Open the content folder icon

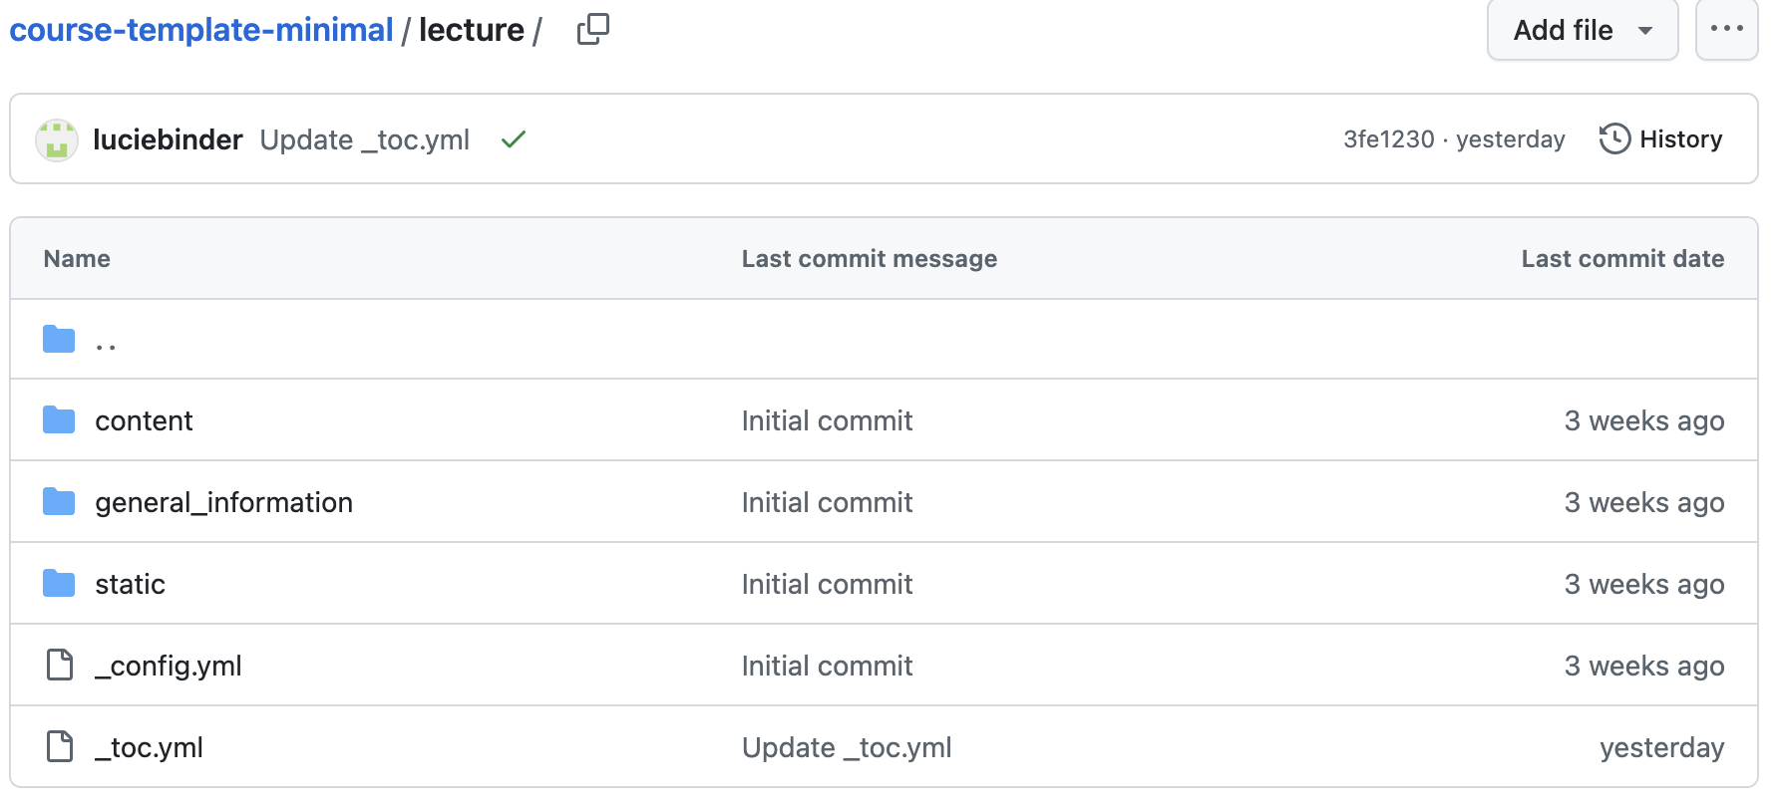click(x=59, y=419)
